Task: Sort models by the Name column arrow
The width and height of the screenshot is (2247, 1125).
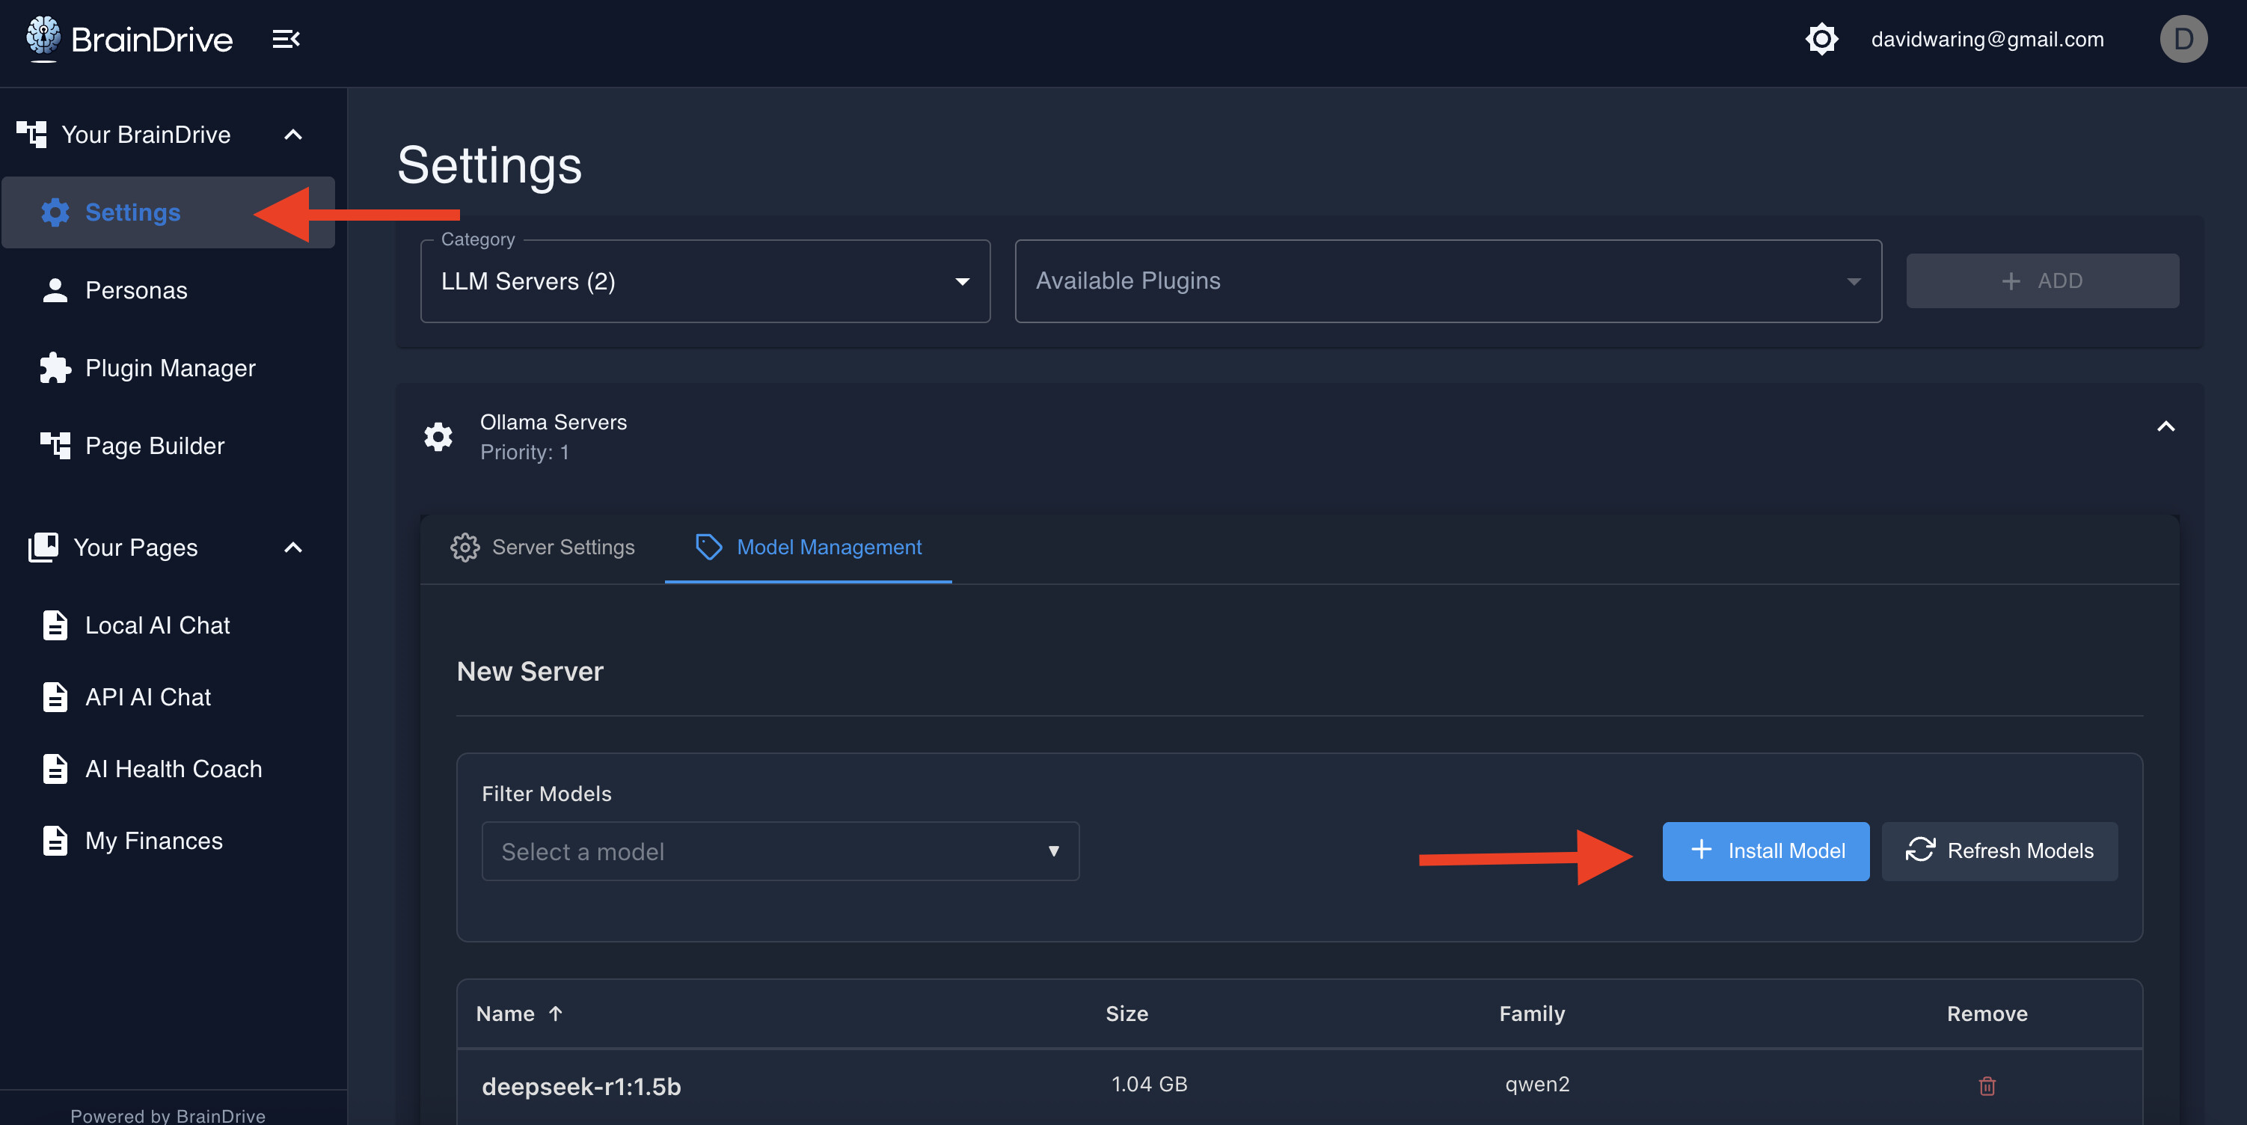Action: 555,1014
